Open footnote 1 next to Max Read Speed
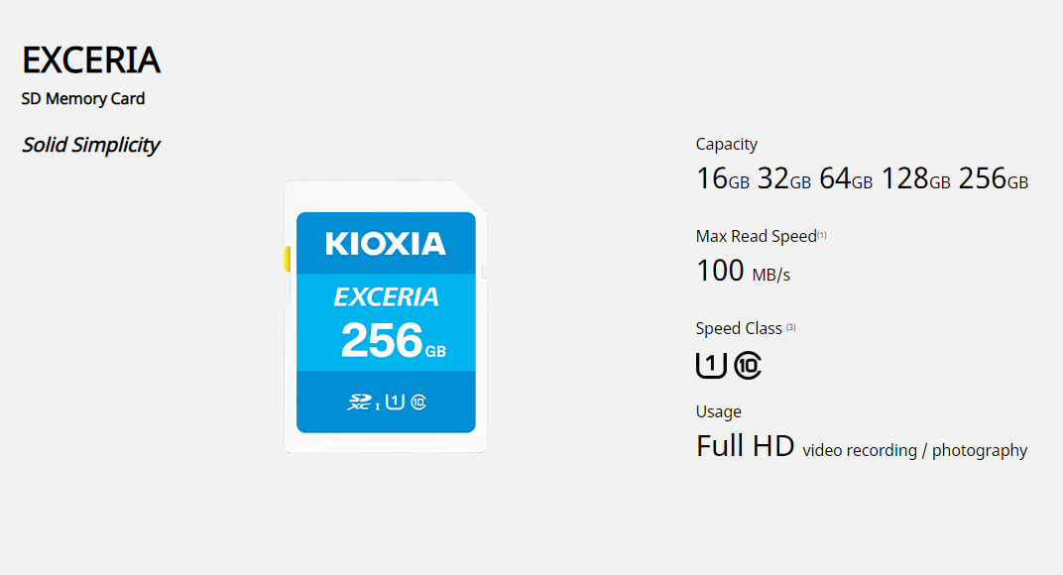Image resolution: width=1063 pixels, height=575 pixels. pos(822,235)
